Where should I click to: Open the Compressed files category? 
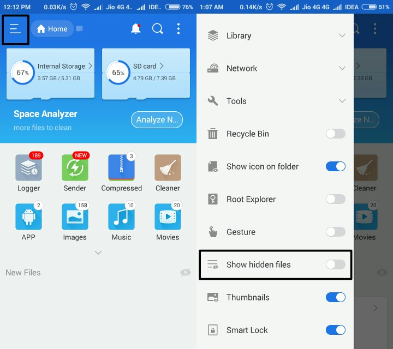point(121,167)
